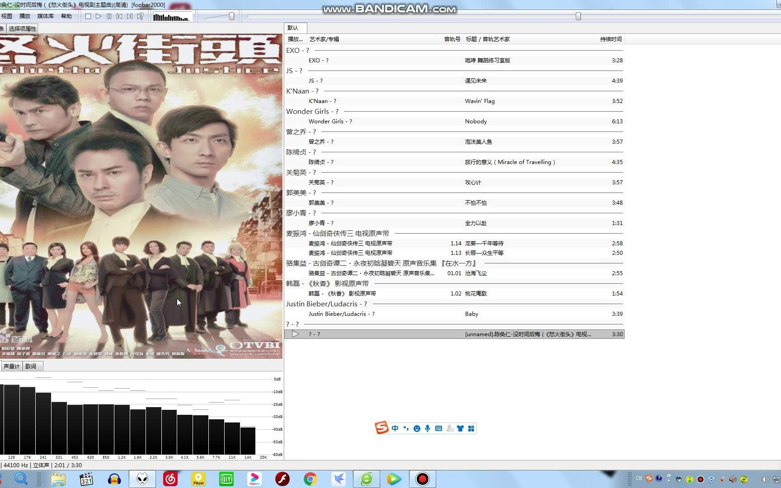Open Google Chrome from the taskbar
Image resolution: width=781 pixels, height=488 pixels.
(x=311, y=479)
